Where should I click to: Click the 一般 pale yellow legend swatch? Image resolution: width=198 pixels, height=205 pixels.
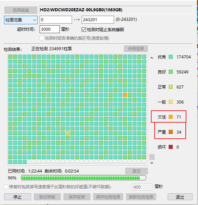pyautogui.click(x=171, y=102)
